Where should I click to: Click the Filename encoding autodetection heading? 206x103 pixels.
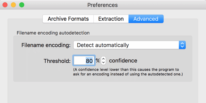pos(53,33)
